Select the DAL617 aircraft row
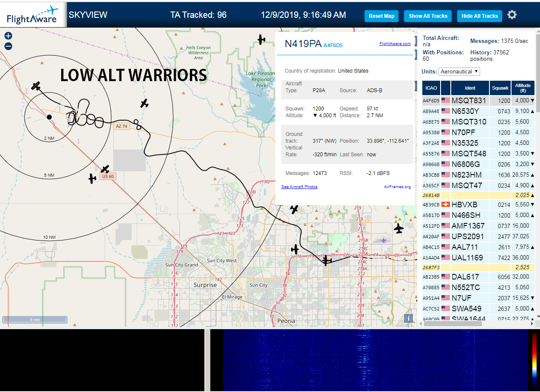Screen dimensions: 540x392 [x=478, y=277]
